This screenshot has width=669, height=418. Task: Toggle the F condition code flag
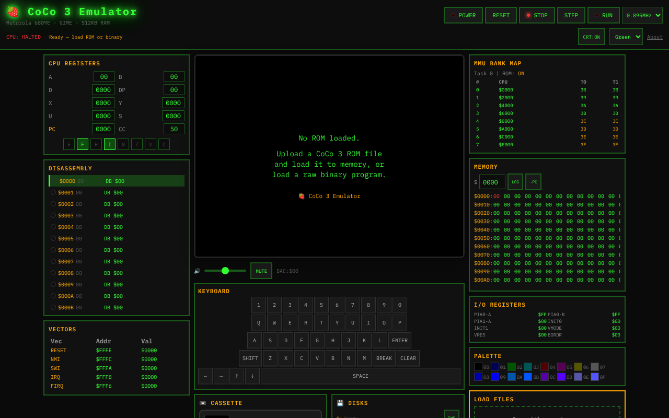(82, 144)
